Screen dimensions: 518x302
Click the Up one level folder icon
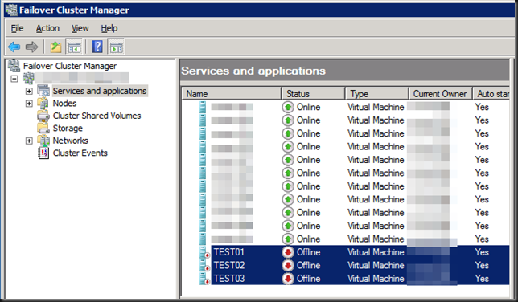(x=55, y=47)
